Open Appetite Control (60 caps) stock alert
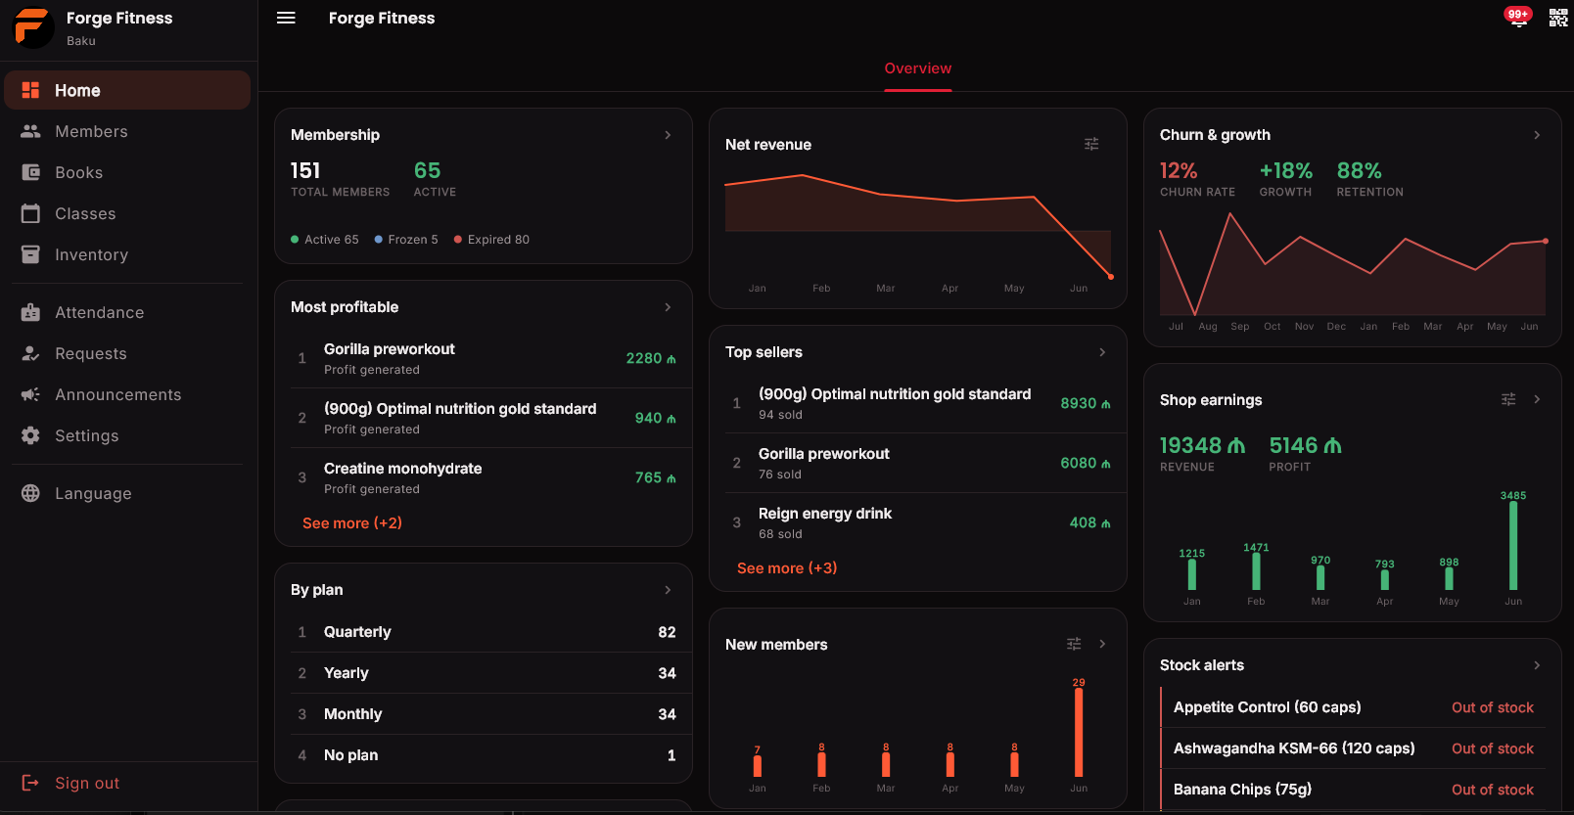Image resolution: width=1574 pixels, height=815 pixels. tap(1353, 707)
